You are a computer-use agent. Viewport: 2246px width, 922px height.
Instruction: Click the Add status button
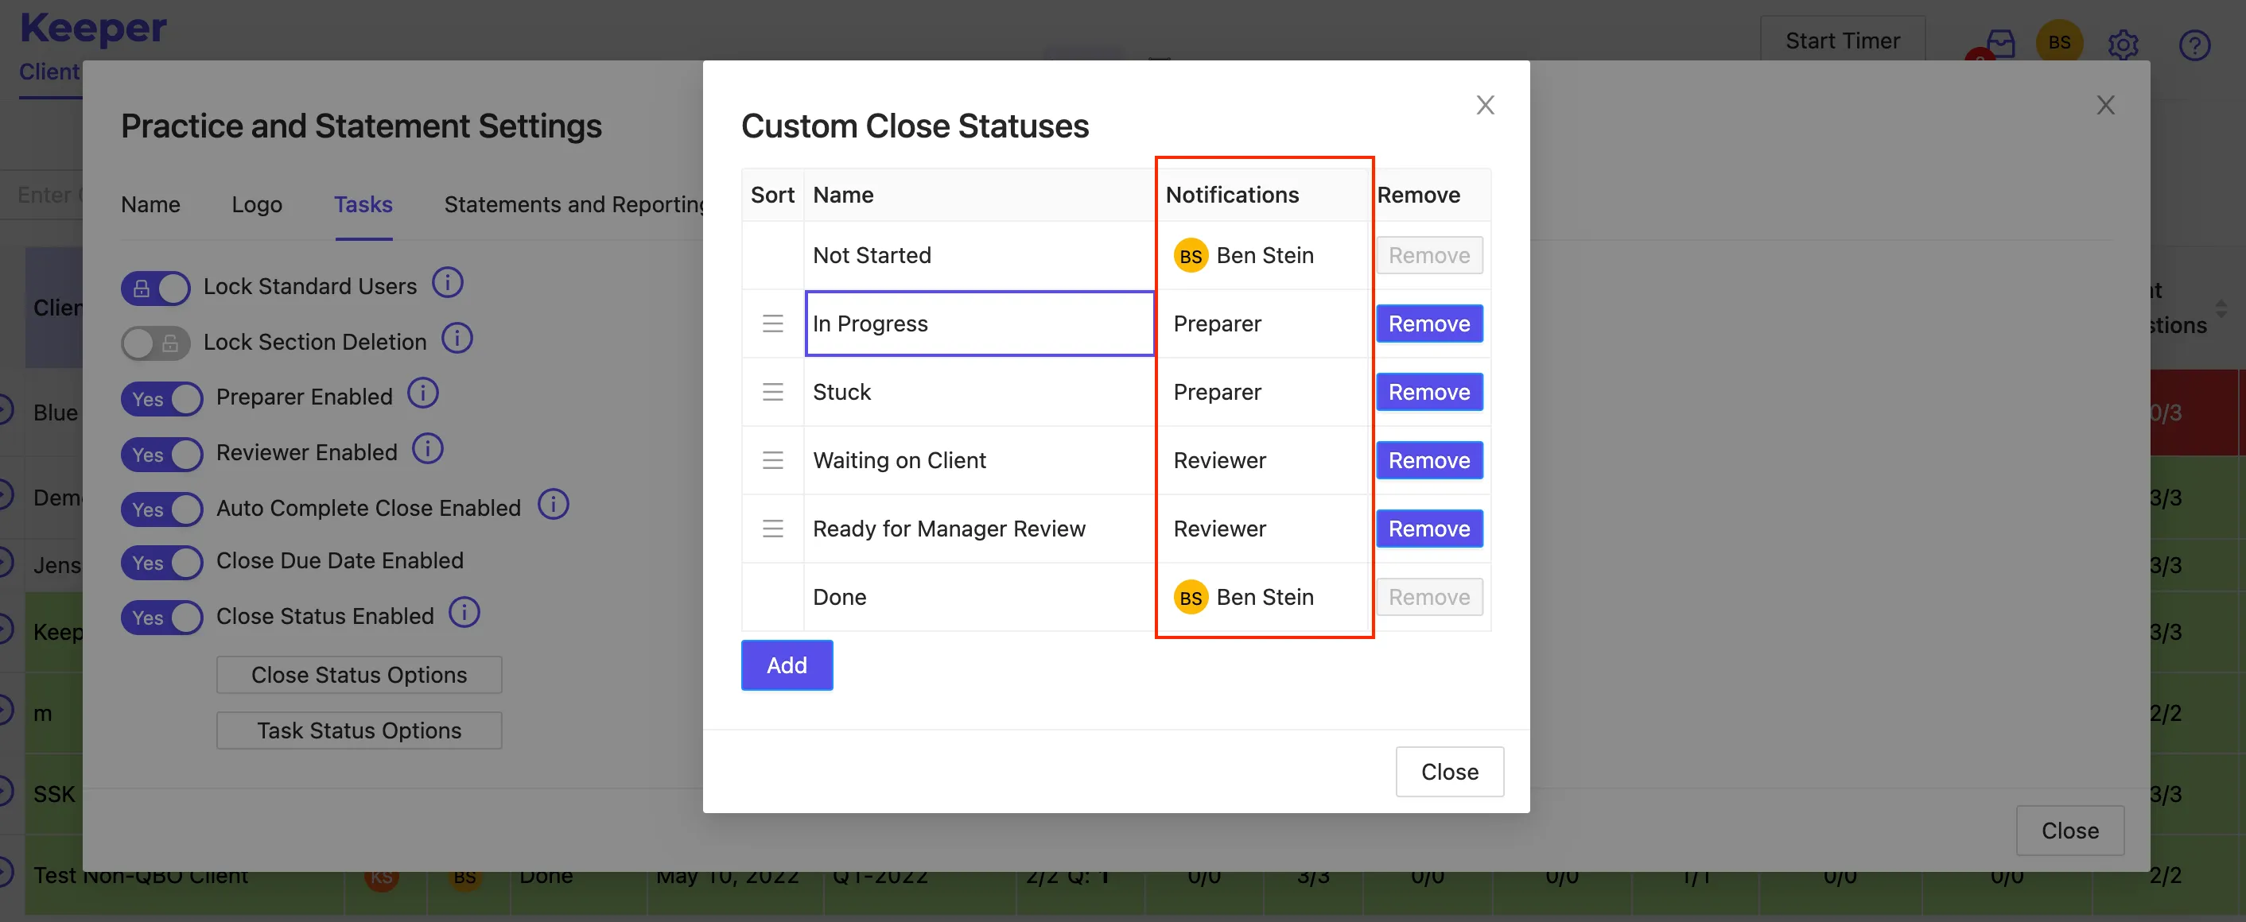(787, 666)
